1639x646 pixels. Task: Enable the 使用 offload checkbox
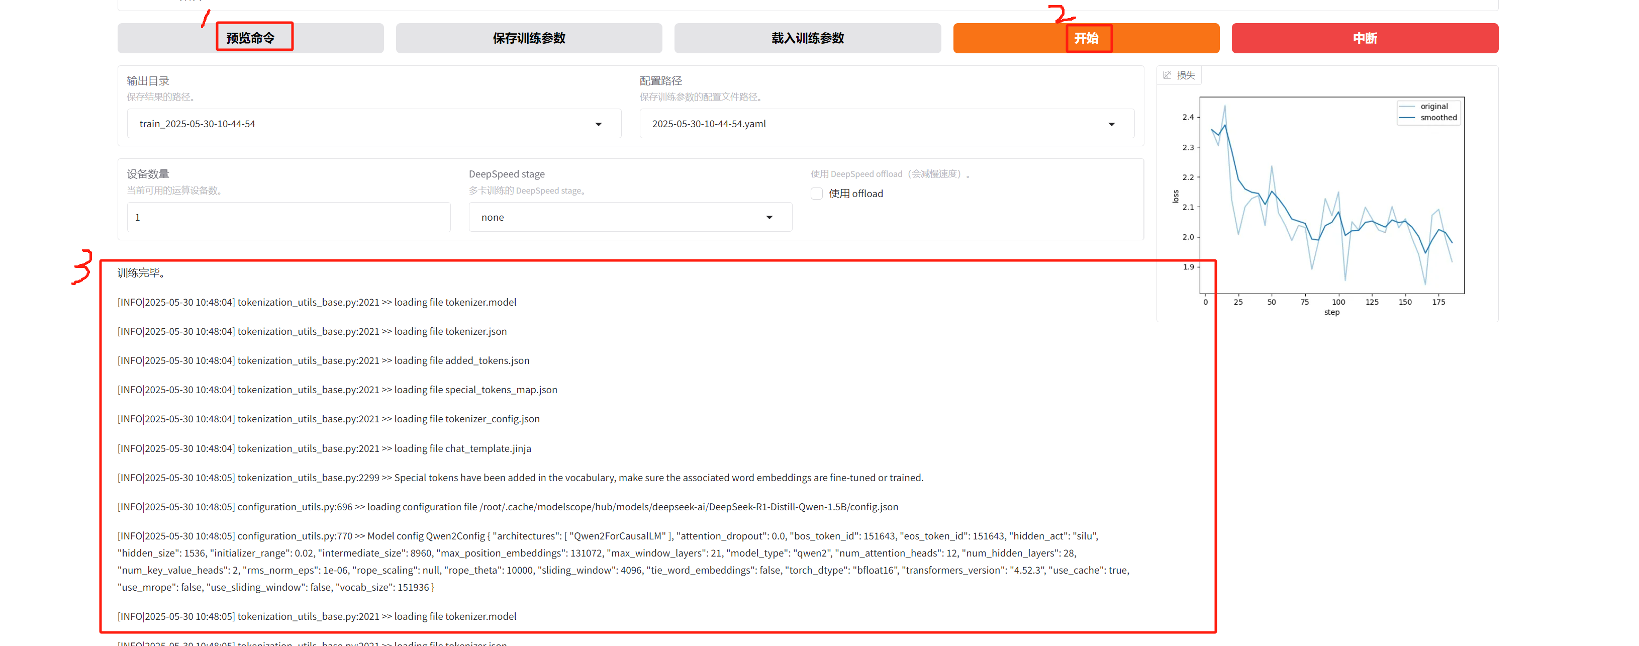816,194
